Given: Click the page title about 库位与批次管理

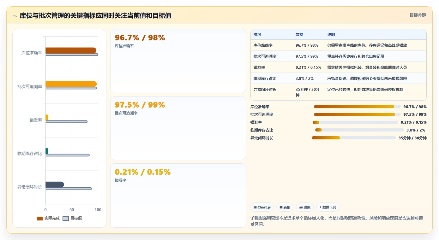Looking at the screenshot, I should 96,16.
